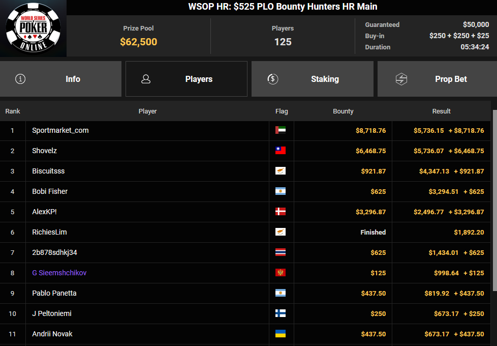Click the tournament title at the top

click(x=283, y=7)
